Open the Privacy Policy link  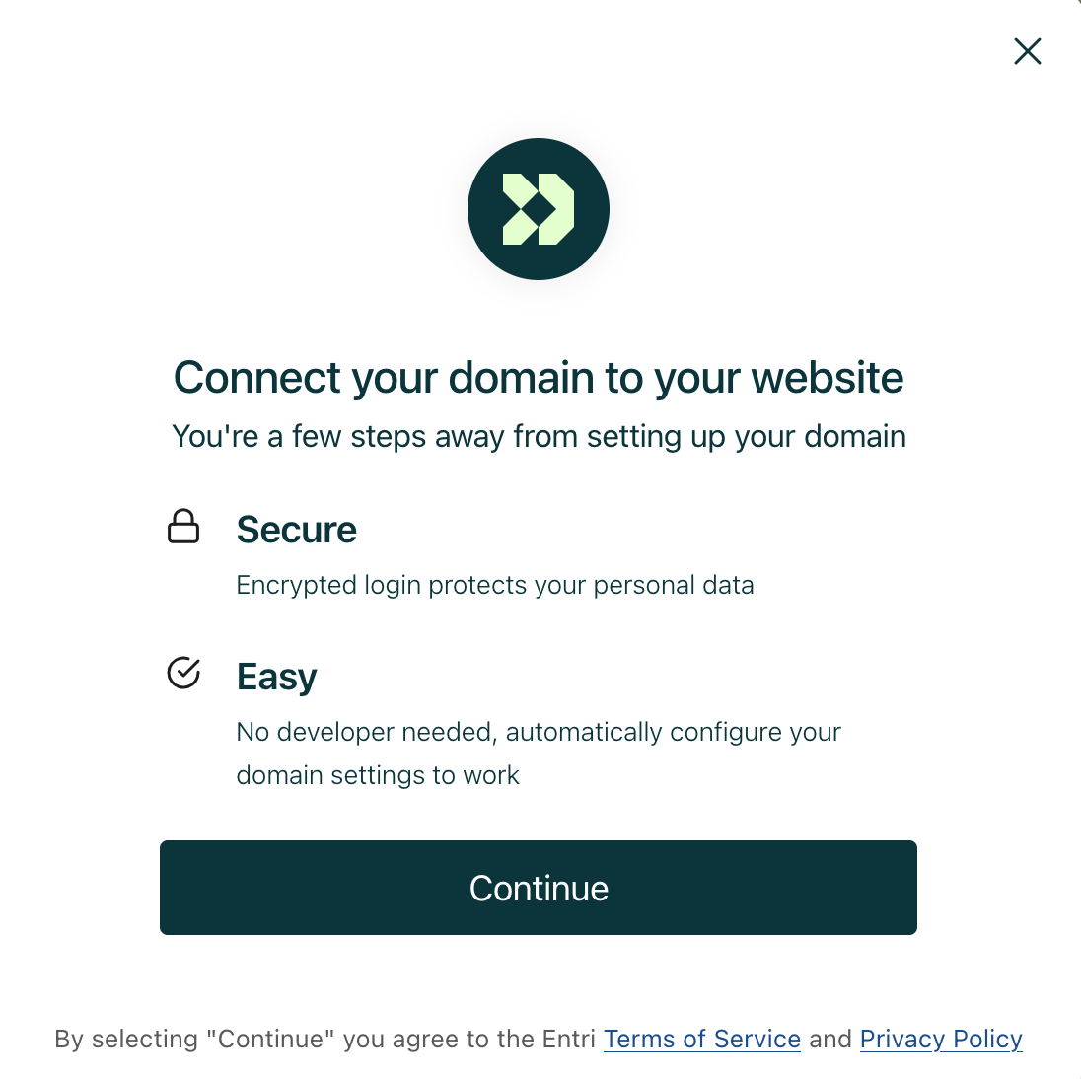[940, 1039]
